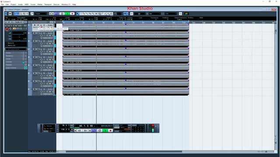280x157 pixels.
Task: Record-enable the third audio track
Action: (42, 44)
